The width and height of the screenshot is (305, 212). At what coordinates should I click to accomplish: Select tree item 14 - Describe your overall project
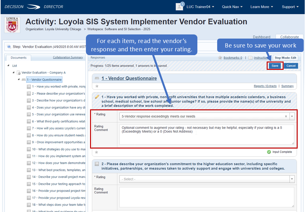click(58, 177)
